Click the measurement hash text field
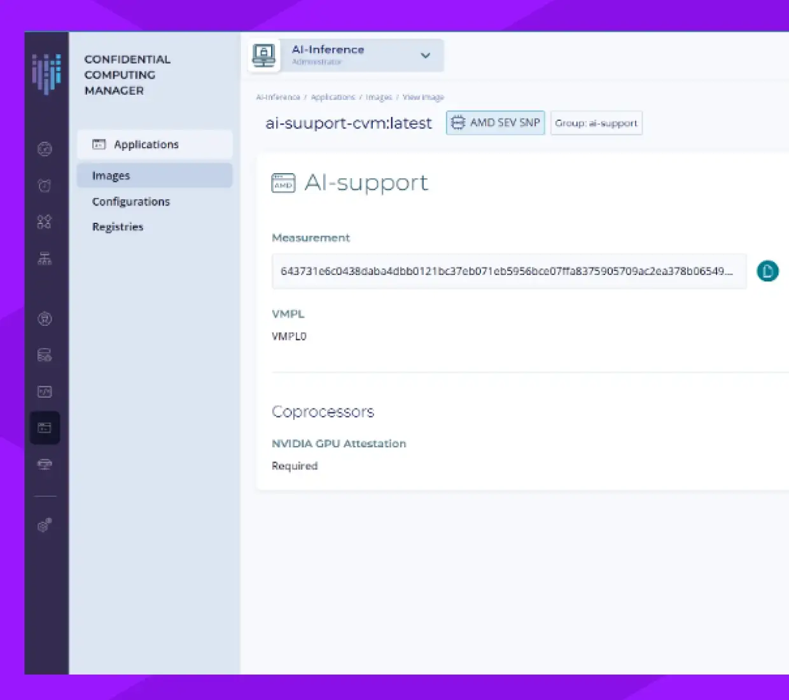The width and height of the screenshot is (789, 700). [x=509, y=271]
